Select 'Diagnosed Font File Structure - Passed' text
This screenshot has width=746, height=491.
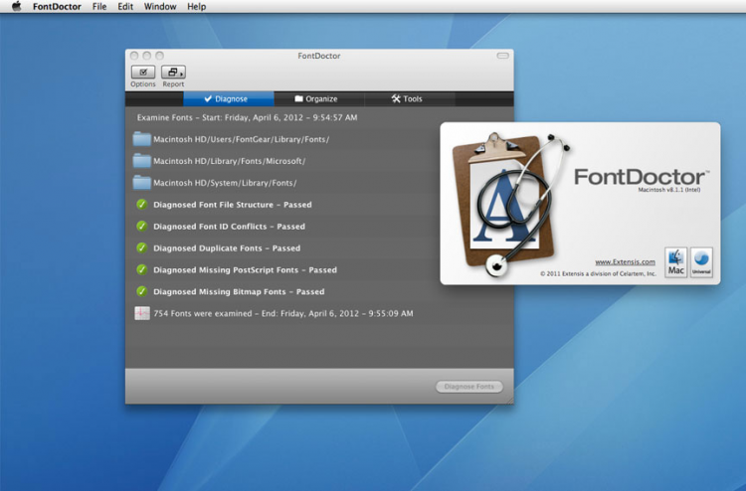232,205
